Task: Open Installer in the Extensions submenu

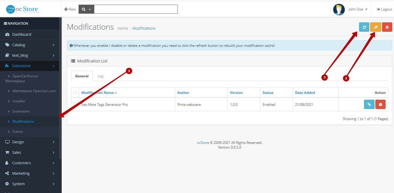Action: [x=19, y=101]
